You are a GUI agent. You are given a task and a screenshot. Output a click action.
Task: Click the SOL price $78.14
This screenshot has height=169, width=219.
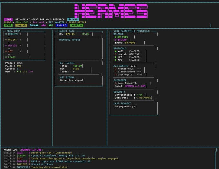70,34
